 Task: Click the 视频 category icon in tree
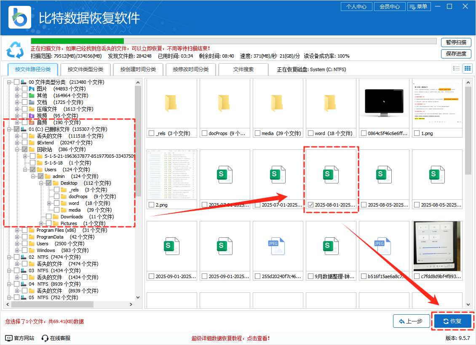(x=32, y=116)
